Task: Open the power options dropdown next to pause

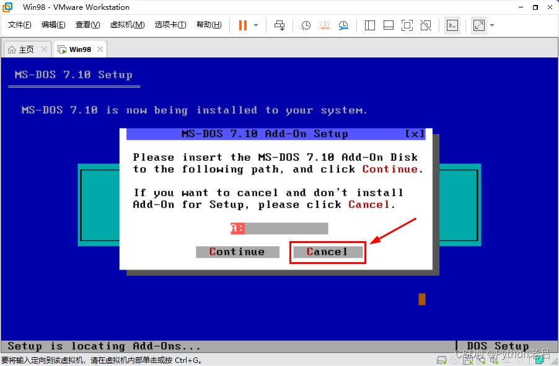Action: [256, 25]
